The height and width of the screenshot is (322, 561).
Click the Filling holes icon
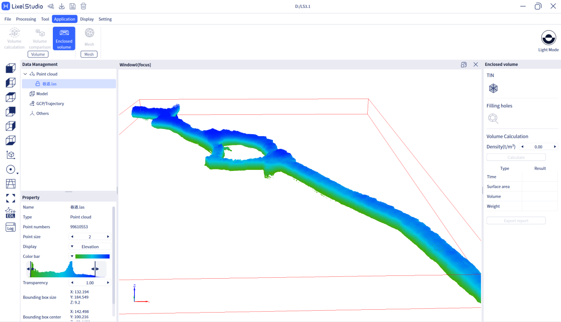click(494, 118)
